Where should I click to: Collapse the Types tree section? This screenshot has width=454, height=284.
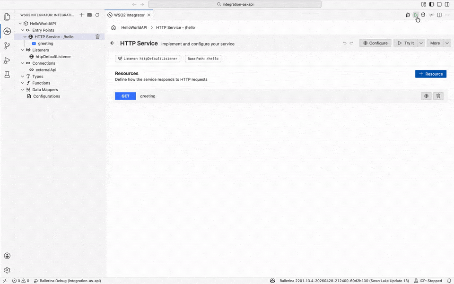pos(23,77)
